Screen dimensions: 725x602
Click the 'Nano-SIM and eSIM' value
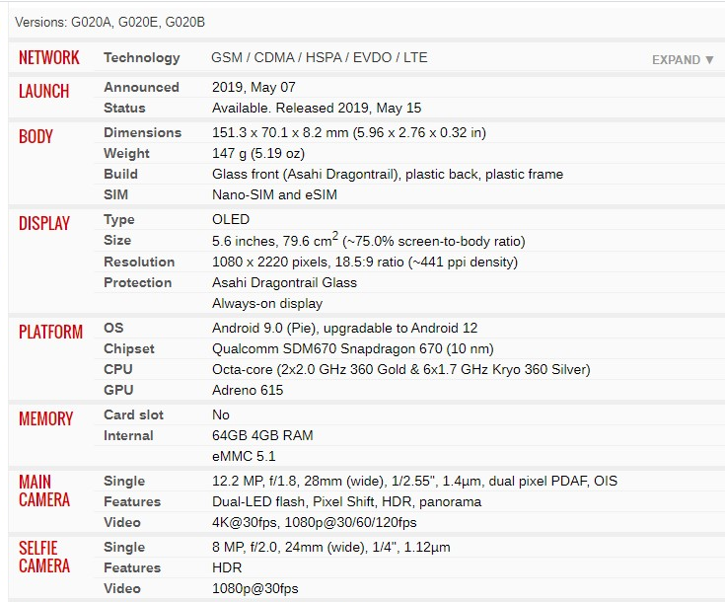[274, 194]
